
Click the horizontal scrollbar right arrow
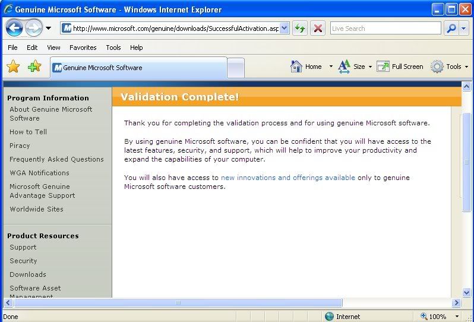tap(456, 302)
